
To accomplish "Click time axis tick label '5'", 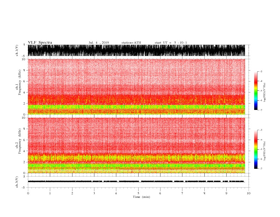I will 138,193.
